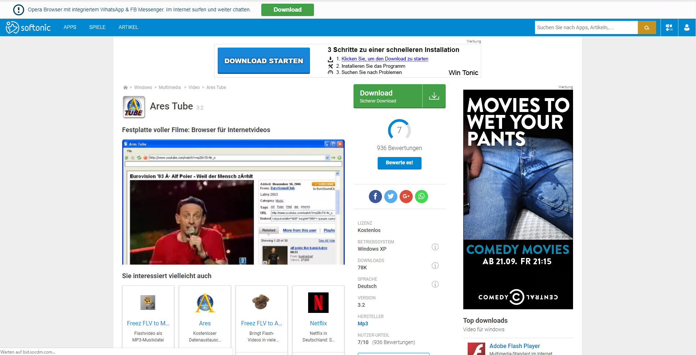Click the Ares Tube app icon
Screen dimensions: 696x355
tap(134, 107)
